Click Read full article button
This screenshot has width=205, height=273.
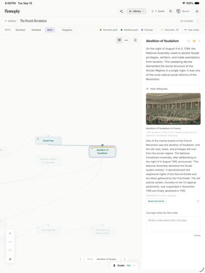[x=156, y=201]
